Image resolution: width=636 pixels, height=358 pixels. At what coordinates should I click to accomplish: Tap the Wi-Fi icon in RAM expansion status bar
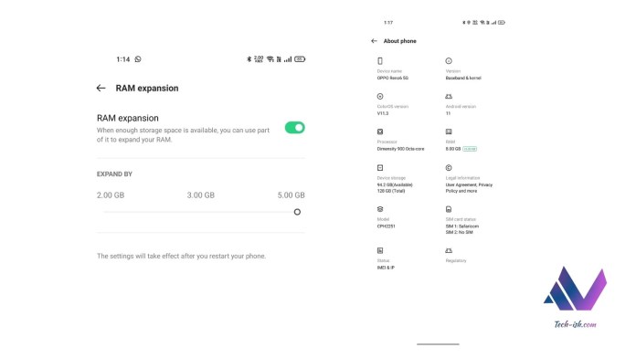(x=270, y=59)
